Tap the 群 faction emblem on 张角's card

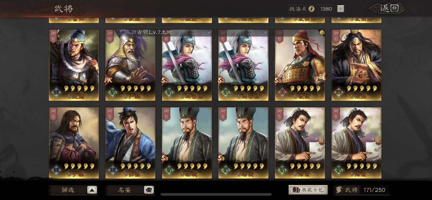click(339, 92)
